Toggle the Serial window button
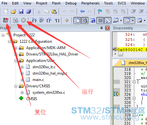Screen dimensions: 147x125 pos(139,20)
